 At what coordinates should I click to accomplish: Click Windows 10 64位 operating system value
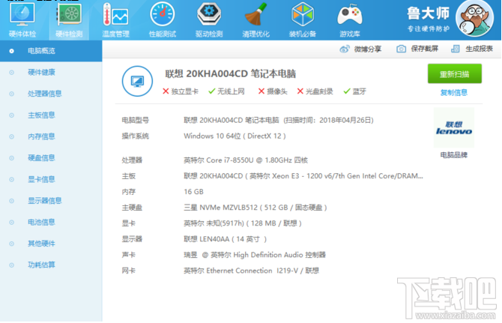235,136
